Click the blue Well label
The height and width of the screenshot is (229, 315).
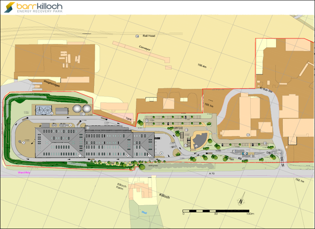tap(144, 212)
